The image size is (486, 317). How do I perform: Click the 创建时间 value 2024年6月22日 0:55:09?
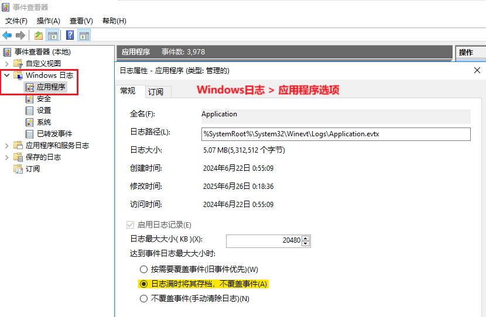click(238, 168)
